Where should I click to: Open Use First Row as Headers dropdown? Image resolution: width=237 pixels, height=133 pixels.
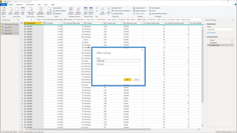click(x=121, y=11)
